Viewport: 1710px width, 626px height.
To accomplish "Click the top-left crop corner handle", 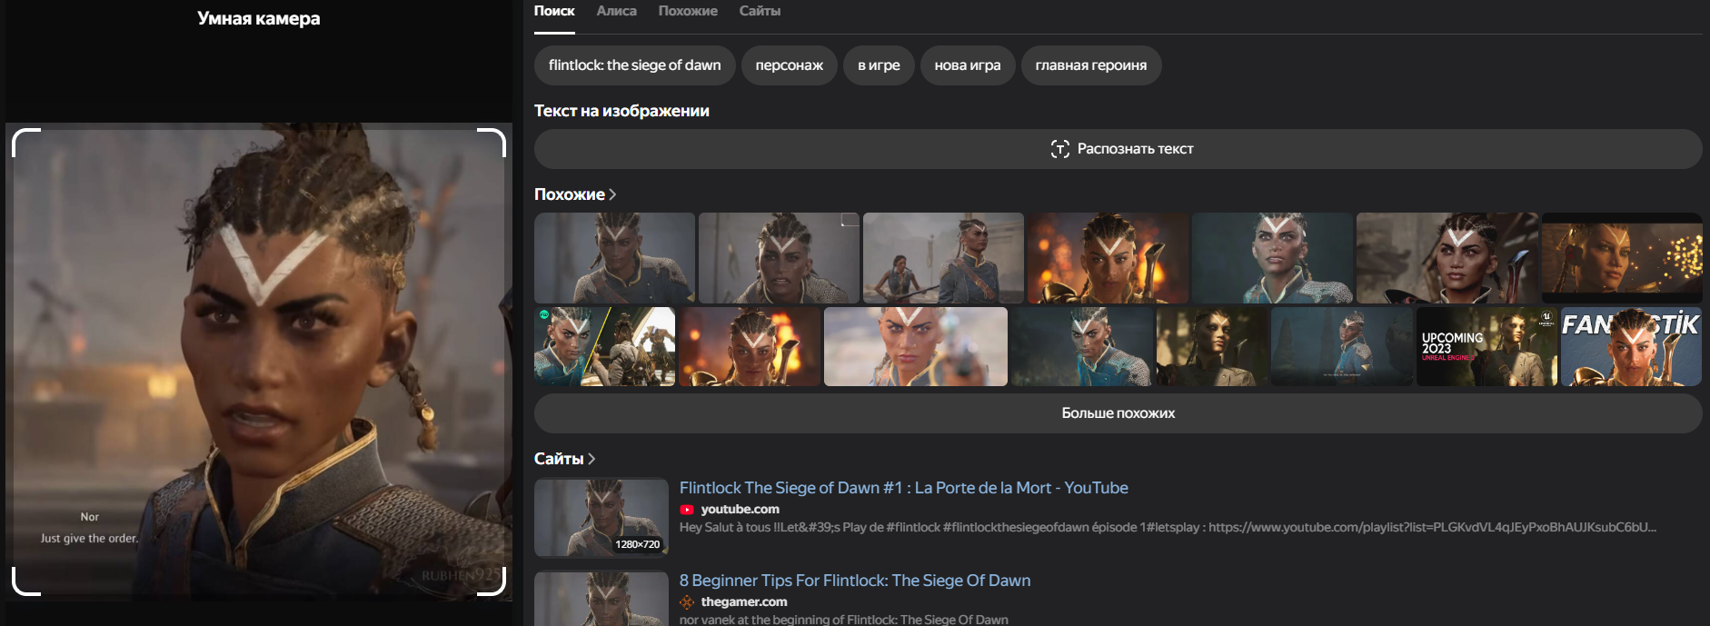I will tap(25, 143).
